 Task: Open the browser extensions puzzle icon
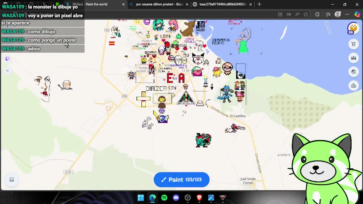tap(317, 14)
